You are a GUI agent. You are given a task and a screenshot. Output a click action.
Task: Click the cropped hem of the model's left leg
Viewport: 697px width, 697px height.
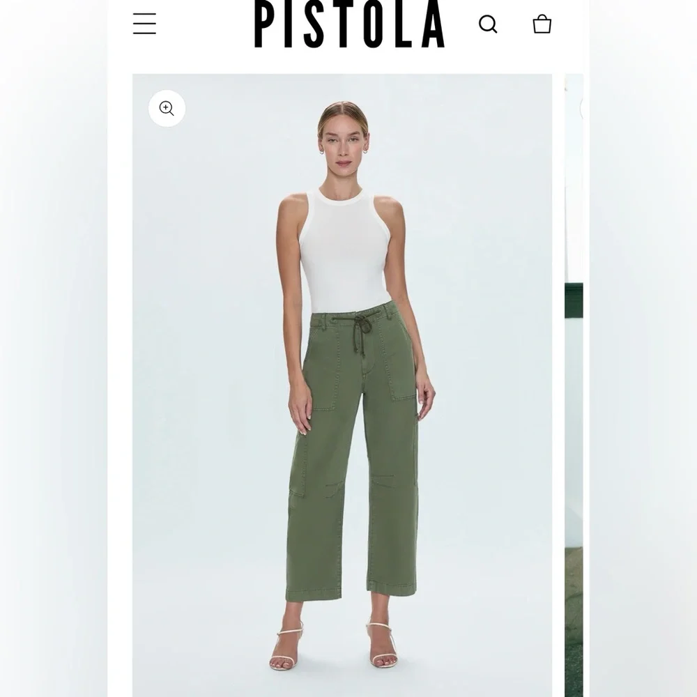click(x=392, y=590)
